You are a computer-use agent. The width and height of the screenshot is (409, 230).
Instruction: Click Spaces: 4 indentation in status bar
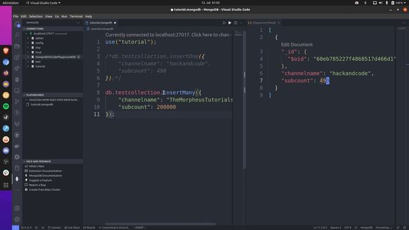pos(336,227)
